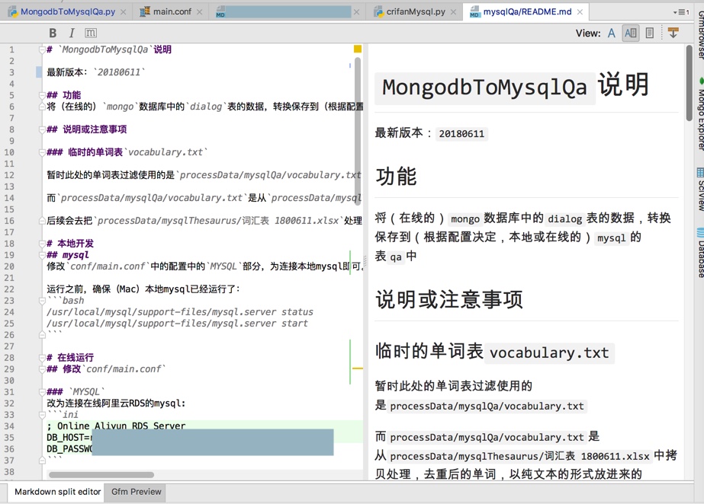Open the hidden tabs dropdown list
Viewport: 704px width, 504px height.
pyautogui.click(x=681, y=12)
